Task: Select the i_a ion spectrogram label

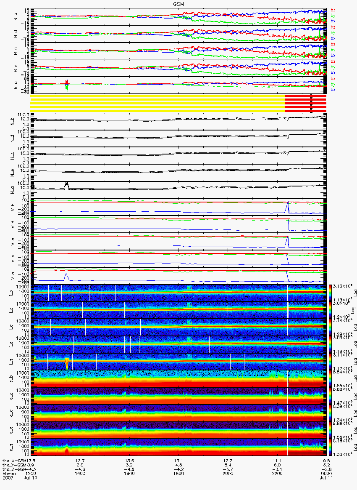Action: click(11, 362)
